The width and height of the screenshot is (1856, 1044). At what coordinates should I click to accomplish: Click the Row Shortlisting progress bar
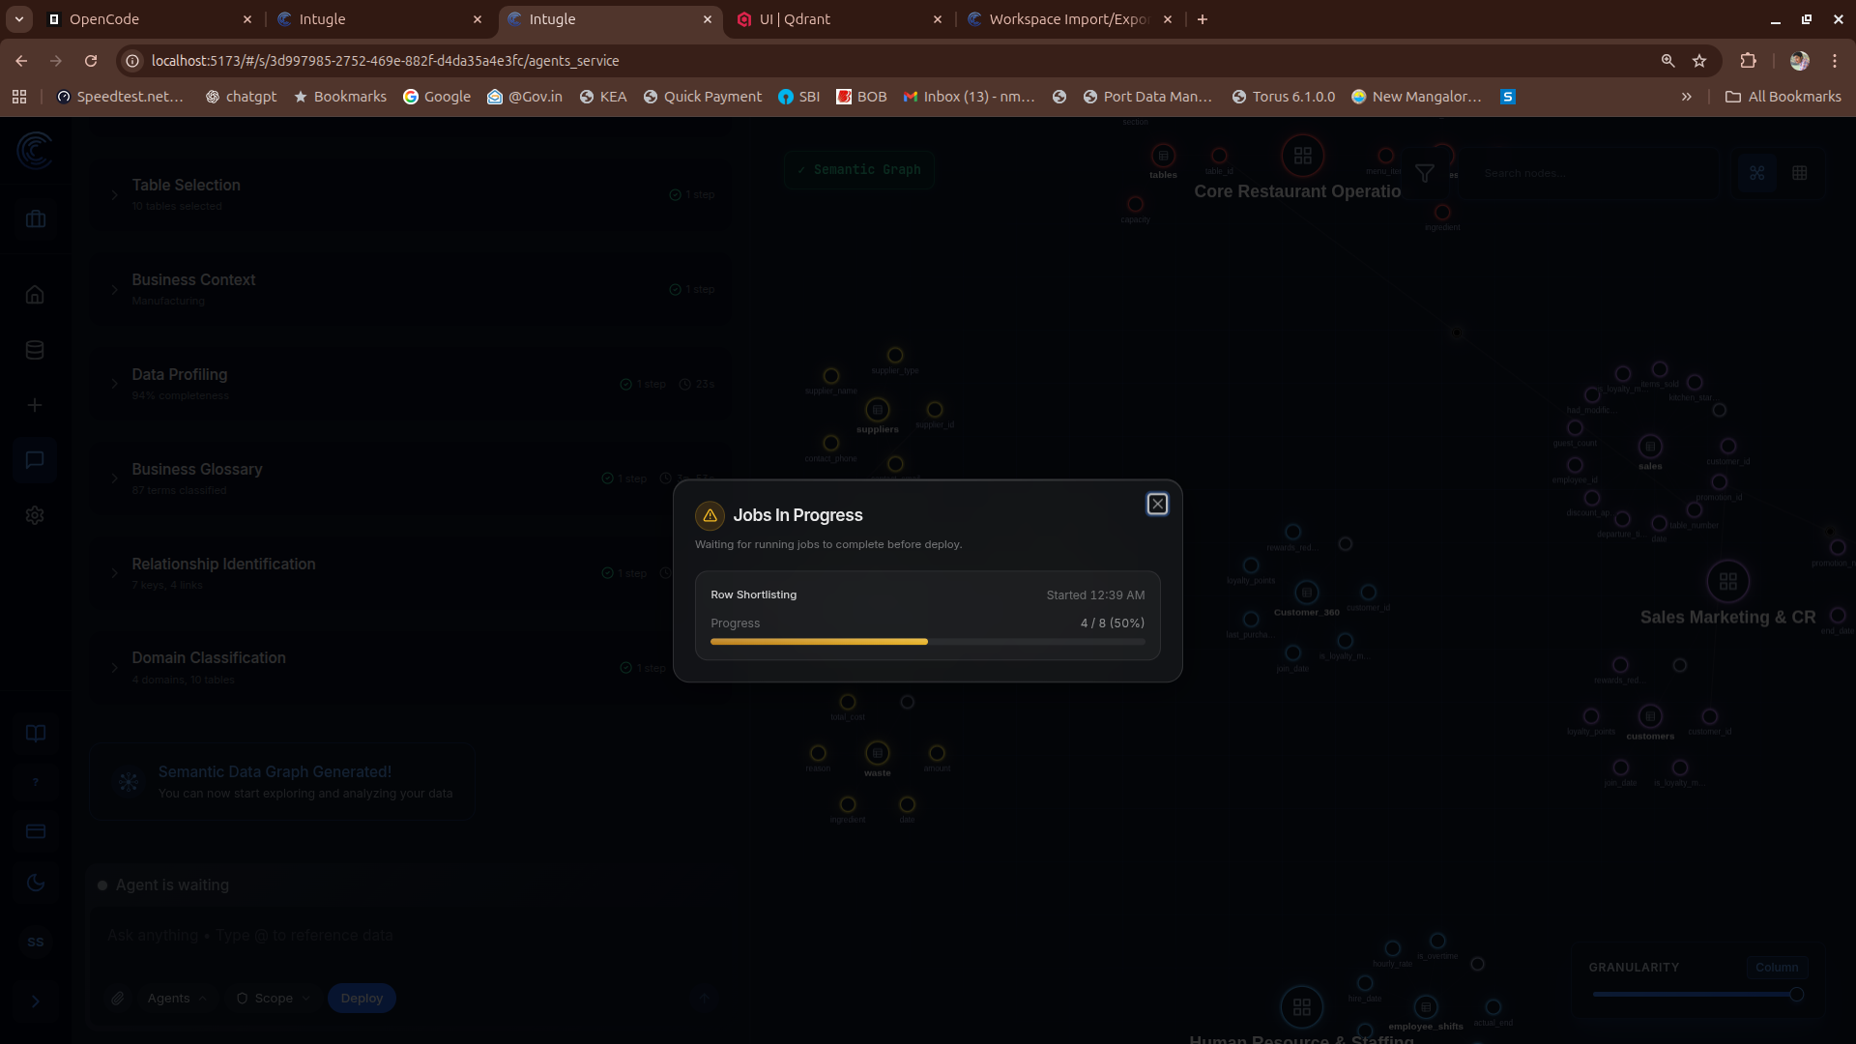pyautogui.click(x=928, y=642)
